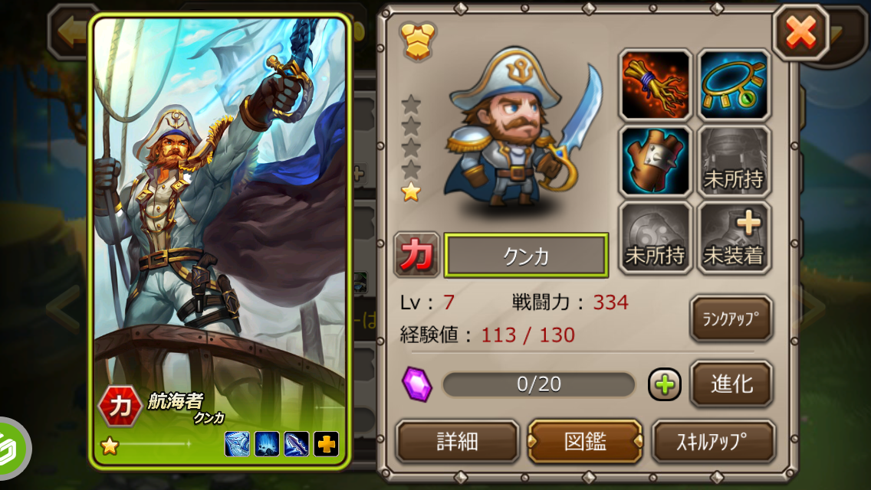Select the blue bracelet equipment slot
The image size is (871, 490).
click(733, 85)
